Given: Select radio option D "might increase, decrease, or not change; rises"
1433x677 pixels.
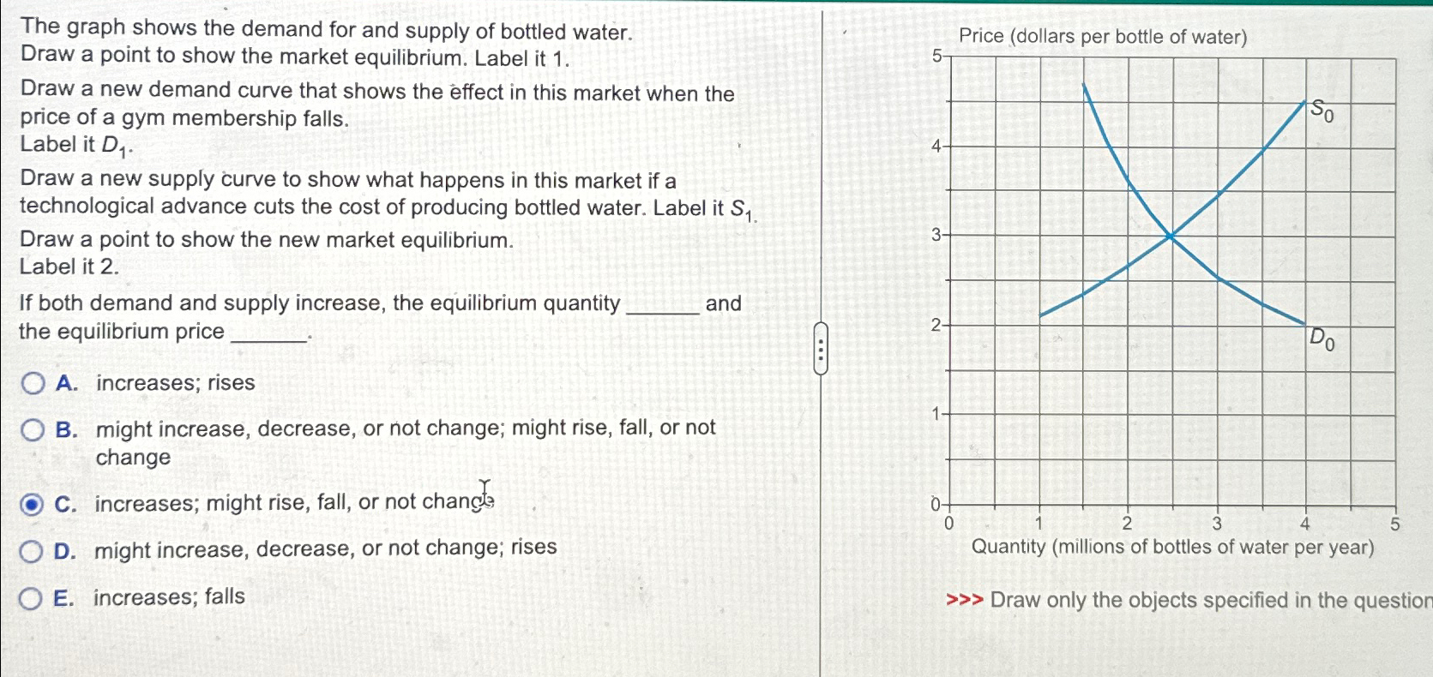Looking at the screenshot, I should tap(33, 552).
